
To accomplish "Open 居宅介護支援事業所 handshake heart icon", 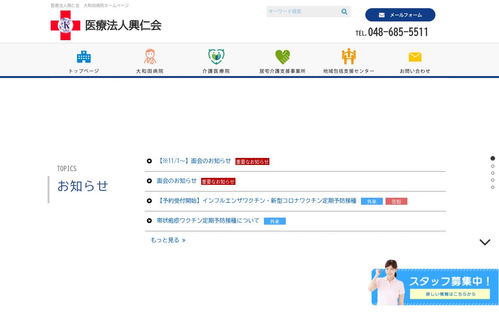I will pos(283,57).
